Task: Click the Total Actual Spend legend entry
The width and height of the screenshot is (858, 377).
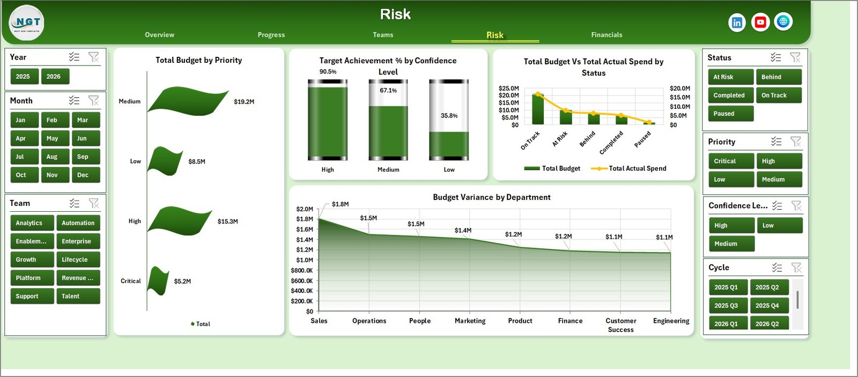Action: pyautogui.click(x=628, y=168)
